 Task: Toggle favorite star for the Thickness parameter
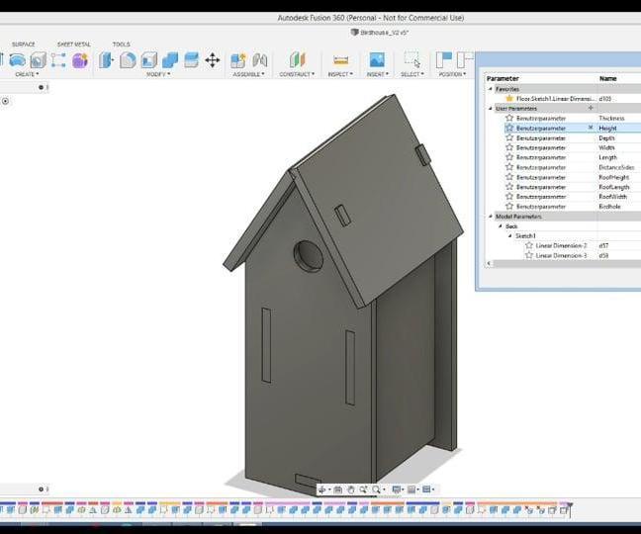[x=509, y=118]
